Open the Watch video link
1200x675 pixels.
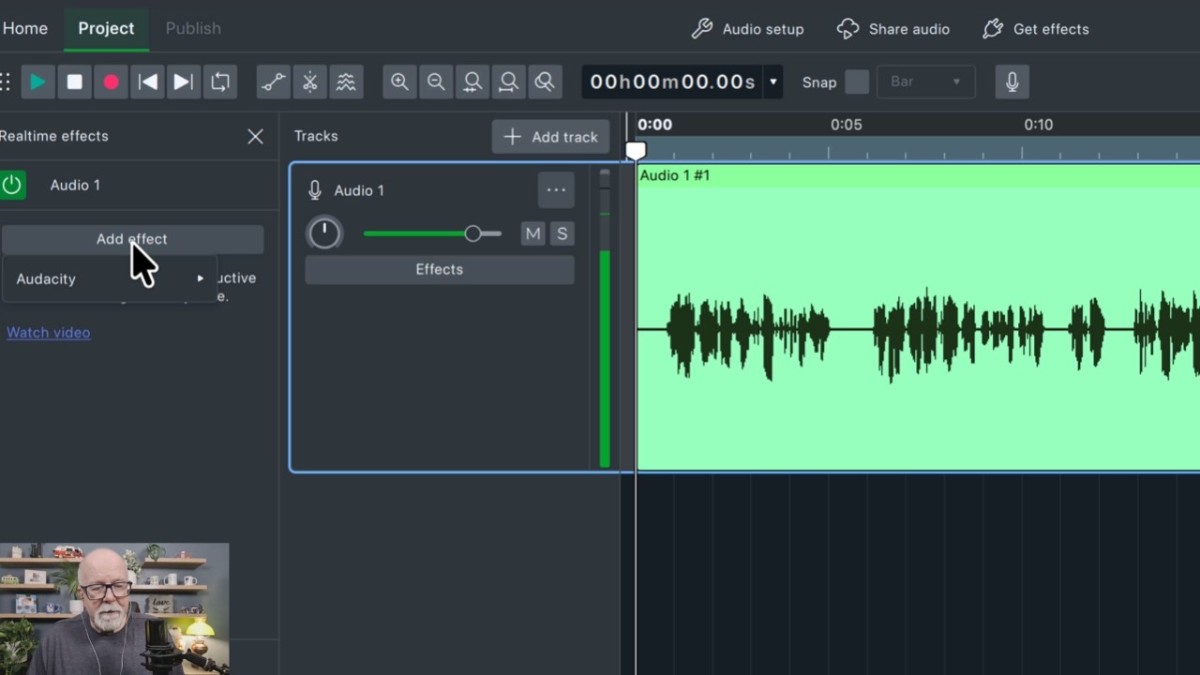click(48, 332)
